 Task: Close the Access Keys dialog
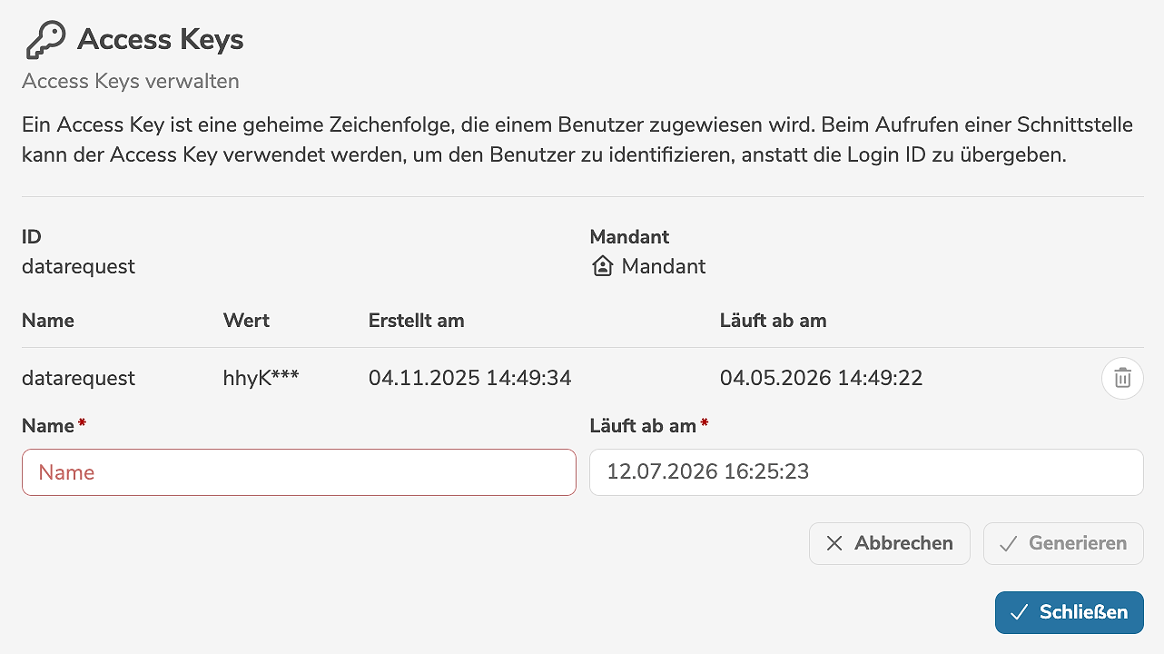(x=1069, y=612)
